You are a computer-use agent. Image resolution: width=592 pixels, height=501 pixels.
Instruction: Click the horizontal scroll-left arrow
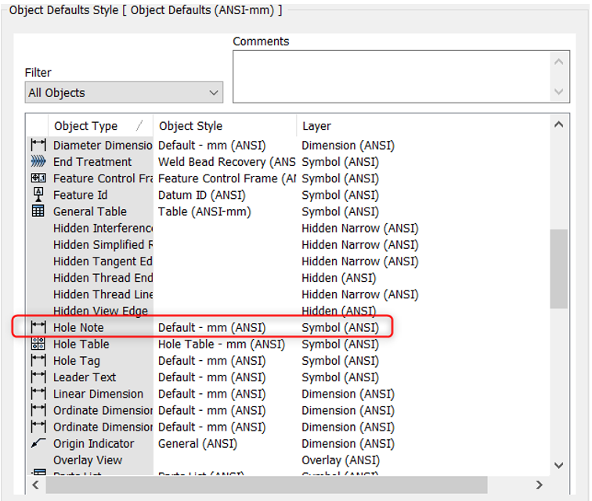point(35,485)
